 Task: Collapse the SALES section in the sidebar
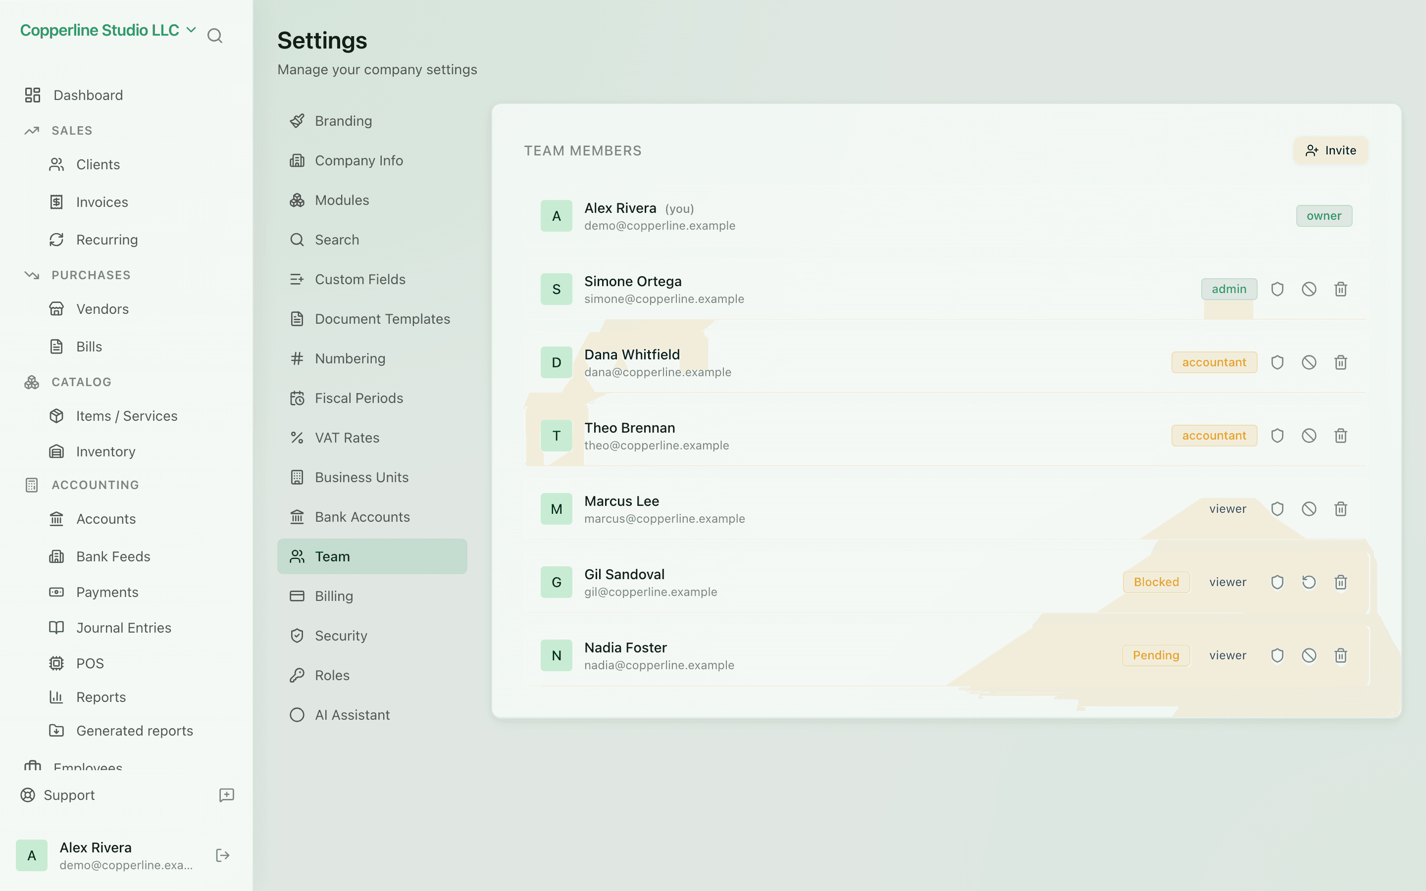[x=71, y=130]
